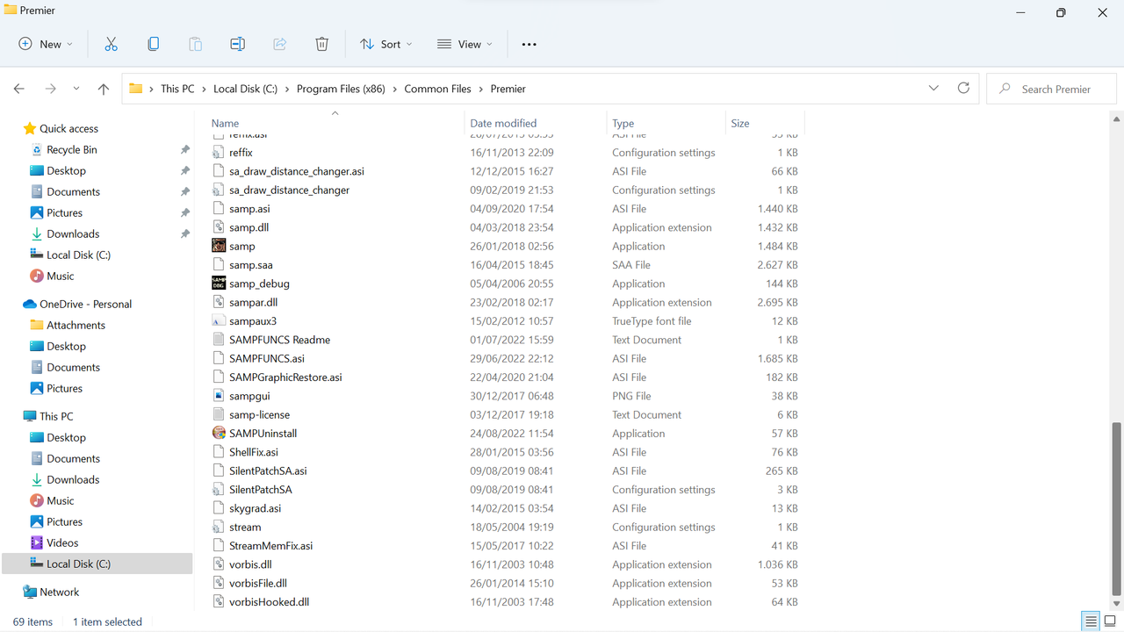Click the Search Premier input box
This screenshot has height=632, width=1124.
1052,89
